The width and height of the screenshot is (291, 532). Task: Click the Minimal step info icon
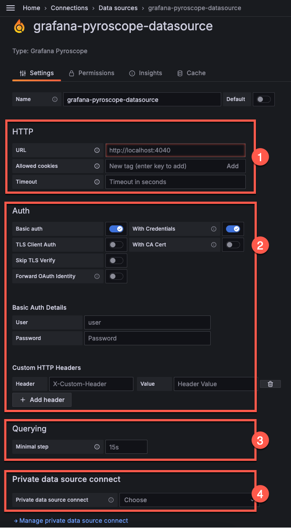click(97, 447)
